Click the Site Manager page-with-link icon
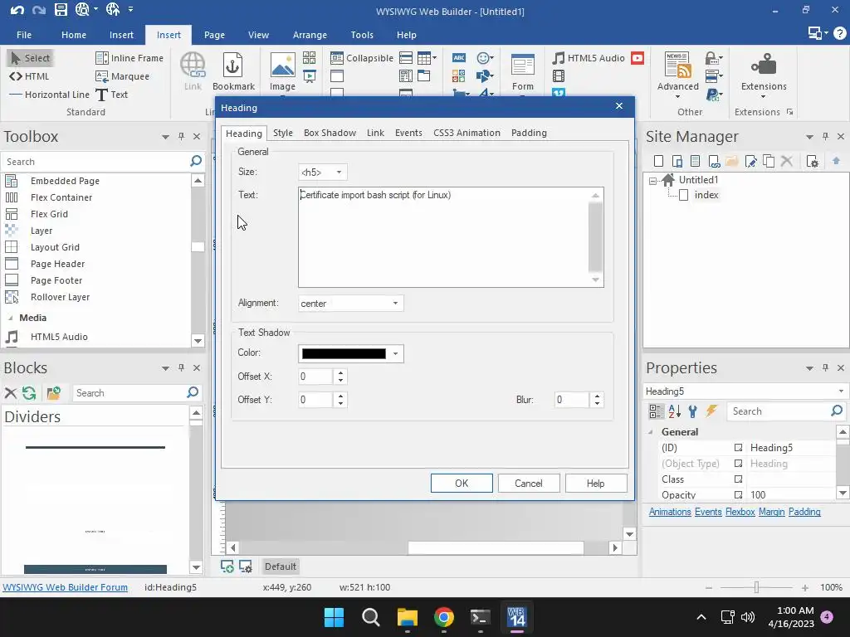The image size is (850, 637). coord(714,161)
